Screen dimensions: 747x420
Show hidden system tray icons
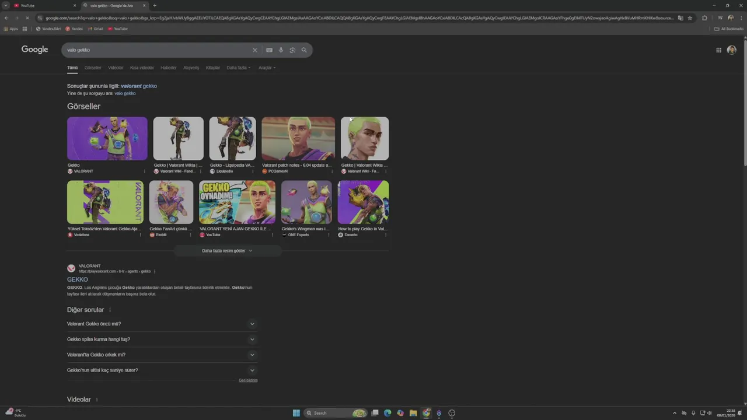tap(675, 413)
